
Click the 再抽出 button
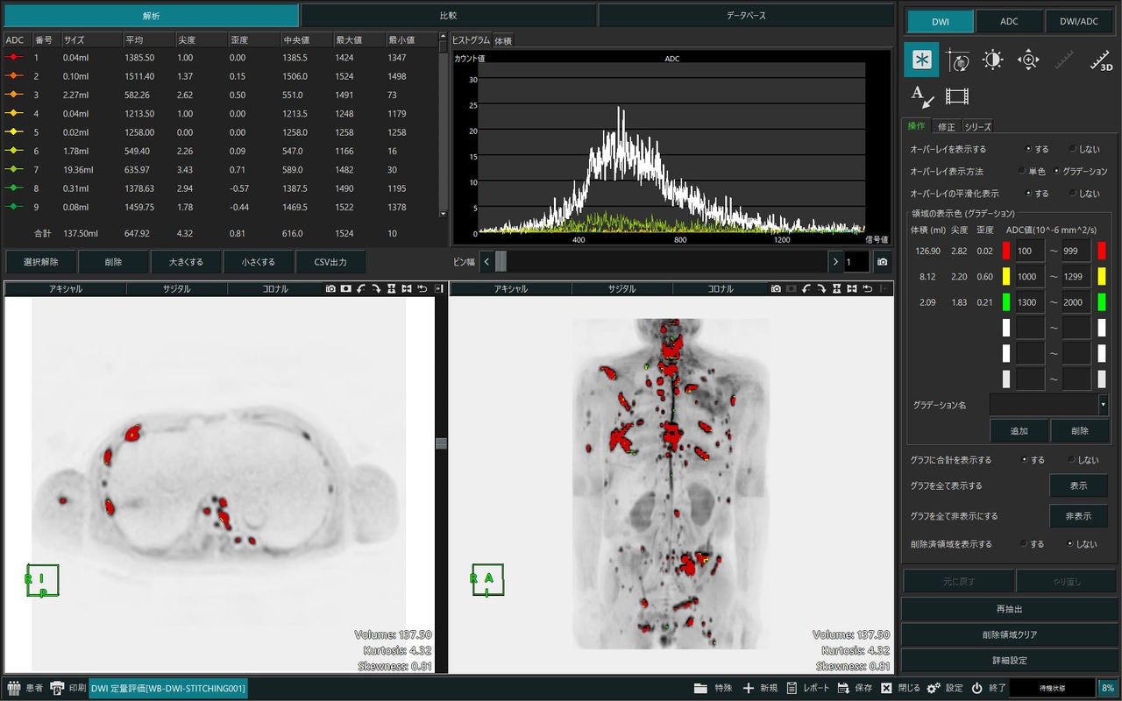[x=1010, y=609]
